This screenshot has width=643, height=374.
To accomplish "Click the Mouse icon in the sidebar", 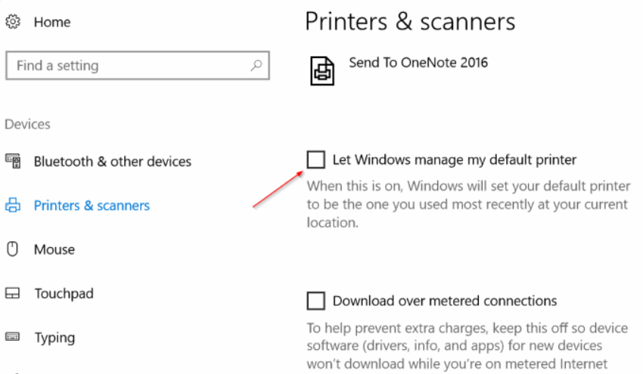I will (12, 249).
